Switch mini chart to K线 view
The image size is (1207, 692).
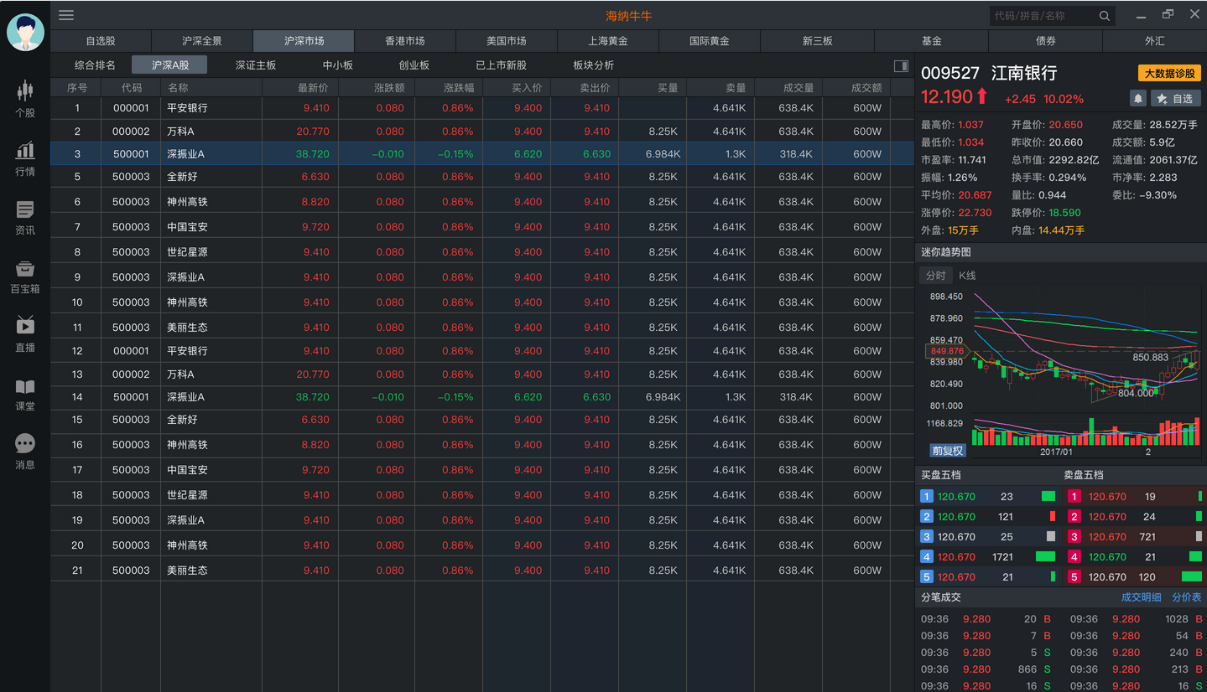tap(967, 276)
